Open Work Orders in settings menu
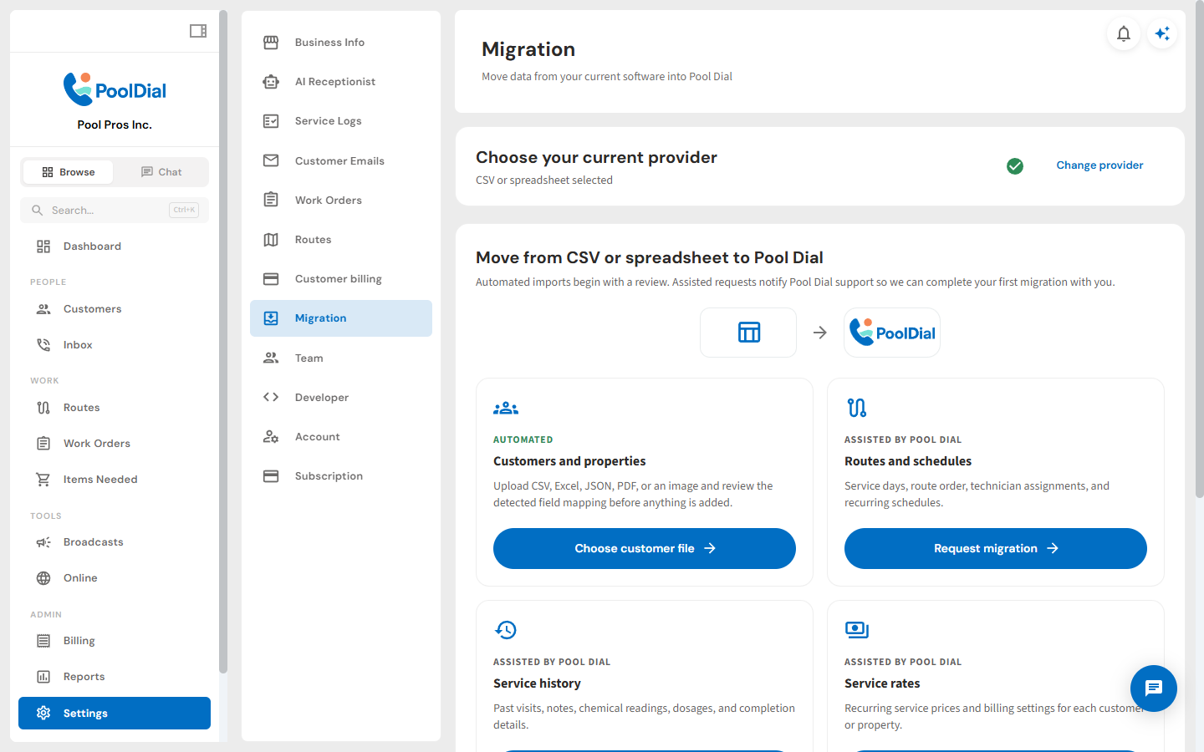This screenshot has width=1204, height=752. 341,201
